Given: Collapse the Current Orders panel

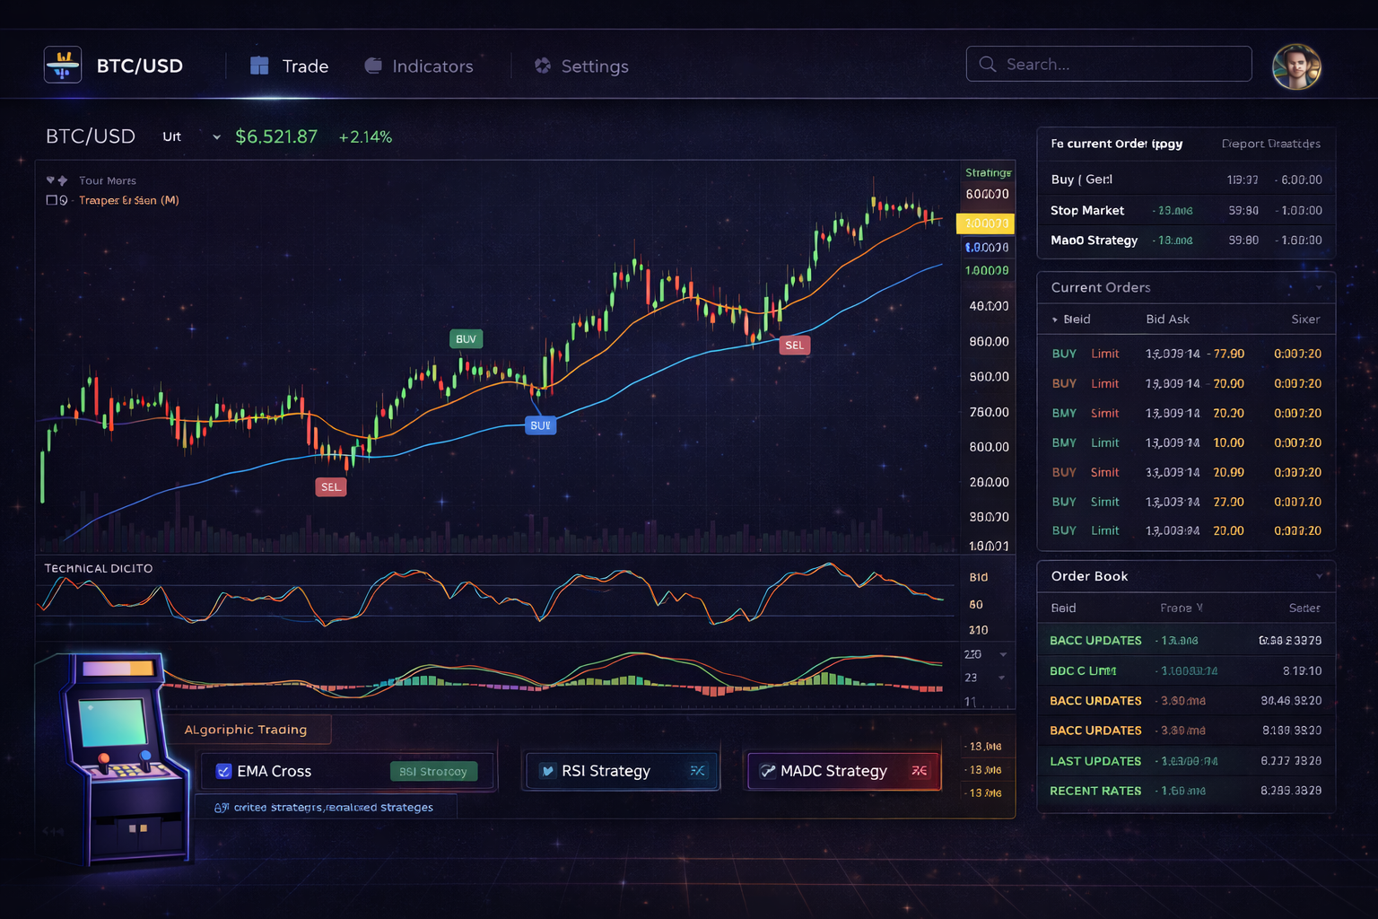Looking at the screenshot, I should click(x=1317, y=287).
